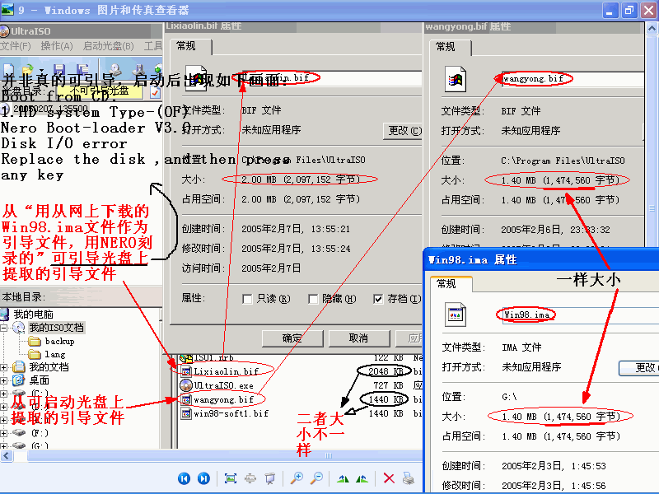
Task: Toggle the 隐藏(H) hidden checkbox
Action: point(313,299)
